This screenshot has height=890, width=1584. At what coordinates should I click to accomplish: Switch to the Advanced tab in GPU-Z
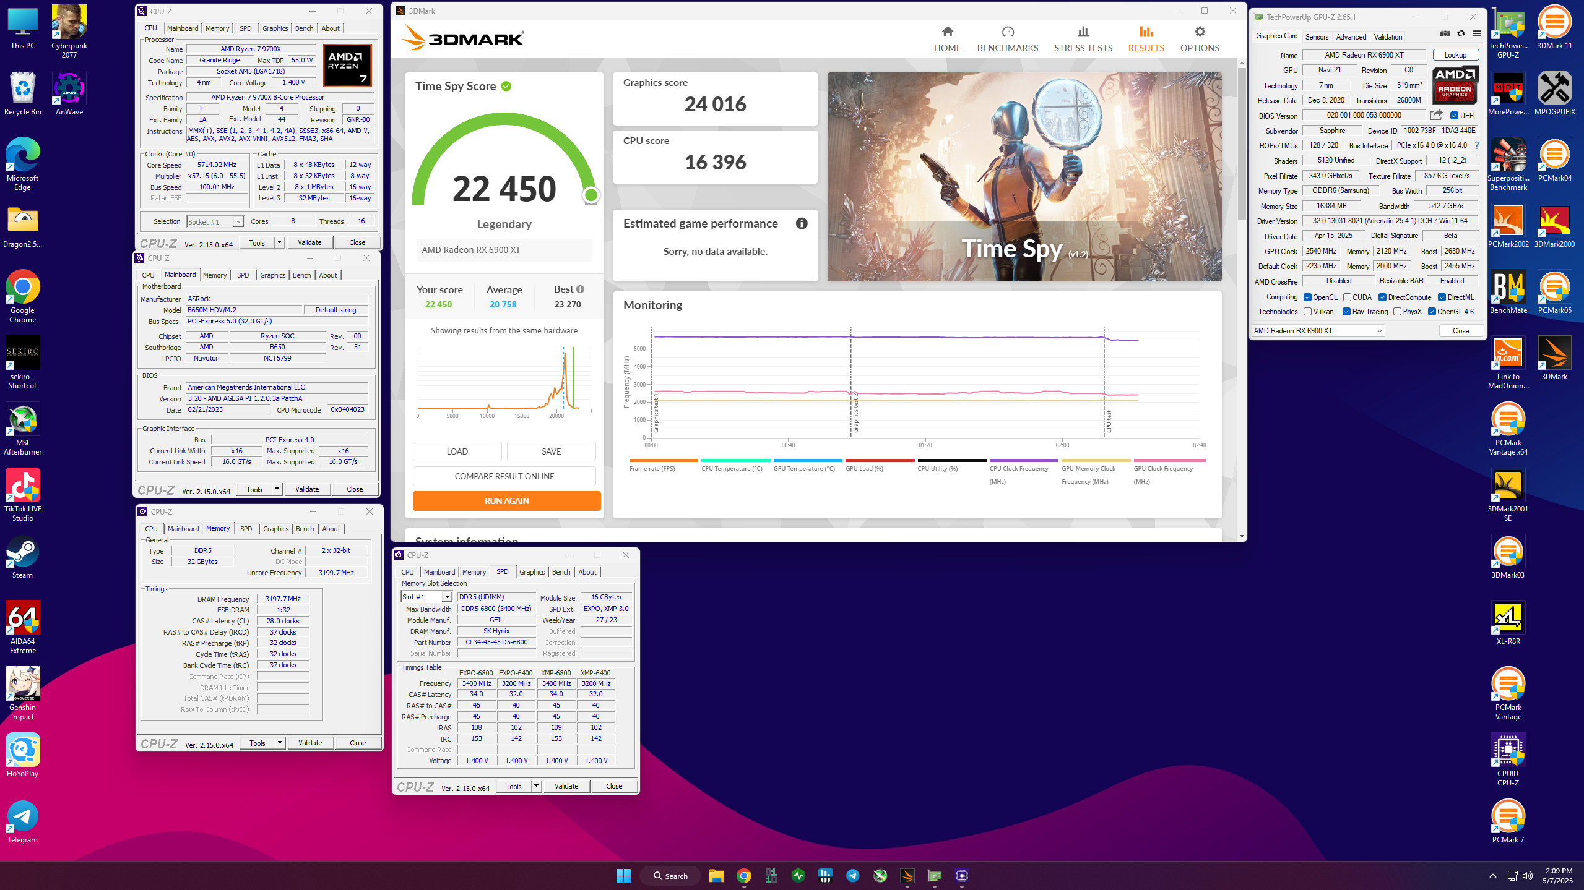(1351, 37)
